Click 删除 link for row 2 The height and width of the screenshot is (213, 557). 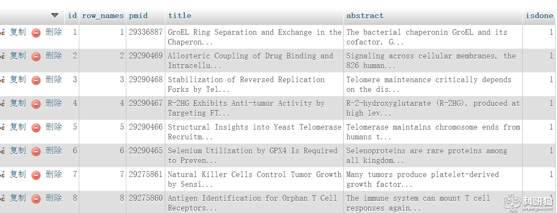[x=54, y=56]
